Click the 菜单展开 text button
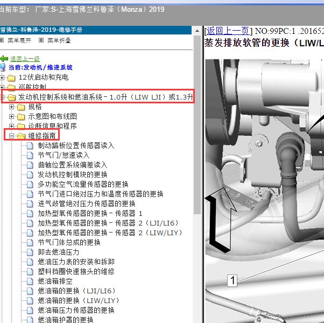Image resolution: width=324 pixels, height=323 pixels. (19, 40)
